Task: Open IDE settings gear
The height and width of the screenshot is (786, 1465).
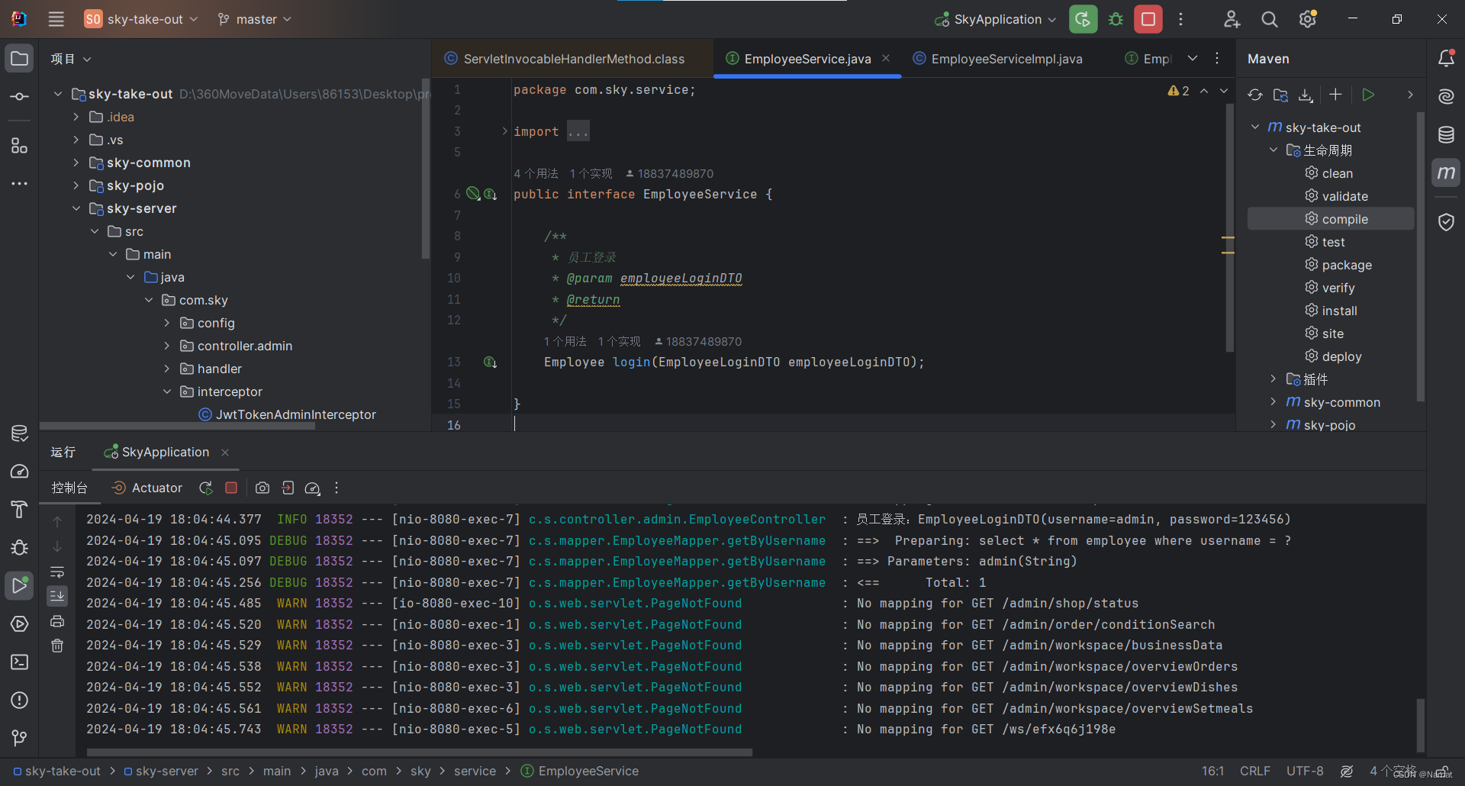Action: tap(1308, 19)
